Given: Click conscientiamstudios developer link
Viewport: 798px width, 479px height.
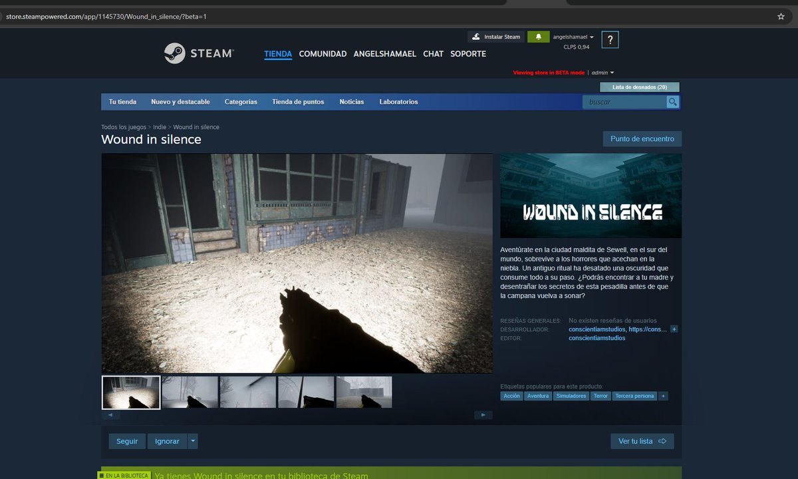Looking at the screenshot, I should 597,329.
